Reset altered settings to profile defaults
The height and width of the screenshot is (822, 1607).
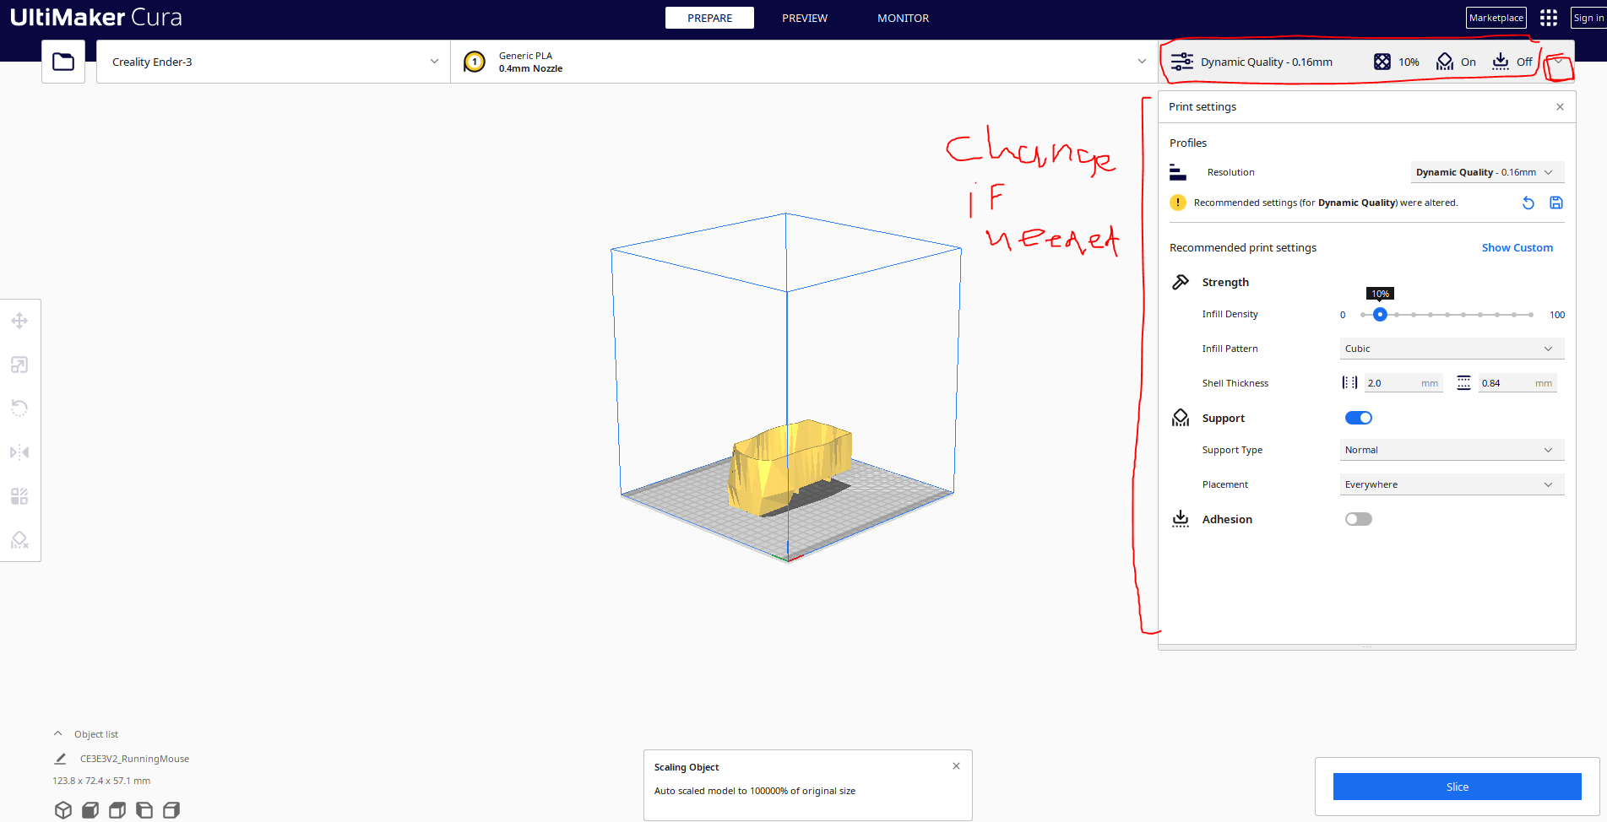pyautogui.click(x=1528, y=203)
